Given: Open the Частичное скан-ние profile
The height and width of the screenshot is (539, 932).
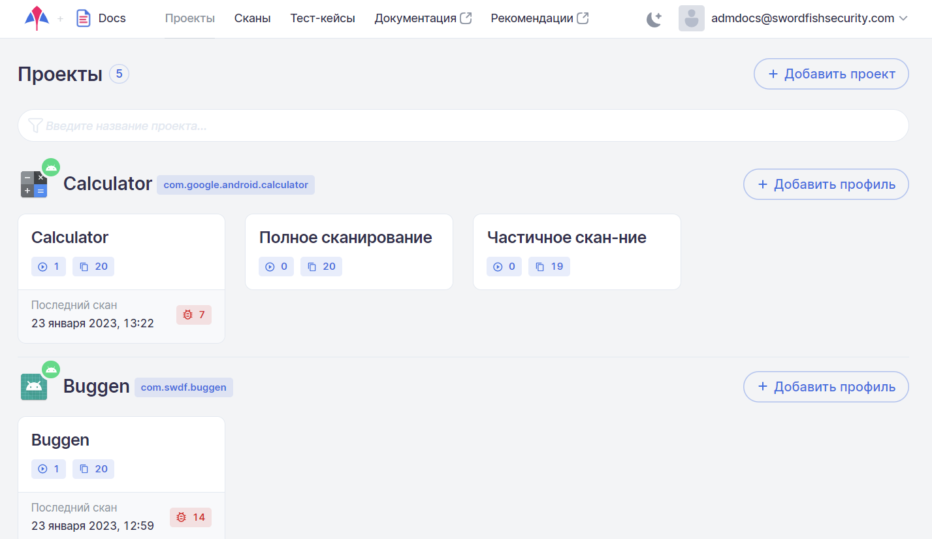Looking at the screenshot, I should (x=567, y=237).
